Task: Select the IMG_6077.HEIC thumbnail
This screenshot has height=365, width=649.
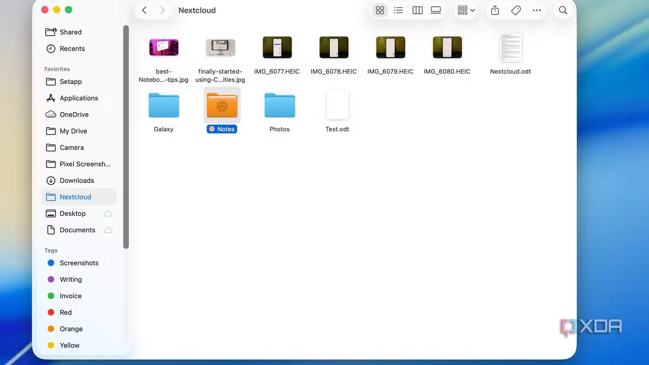Action: pyautogui.click(x=277, y=48)
